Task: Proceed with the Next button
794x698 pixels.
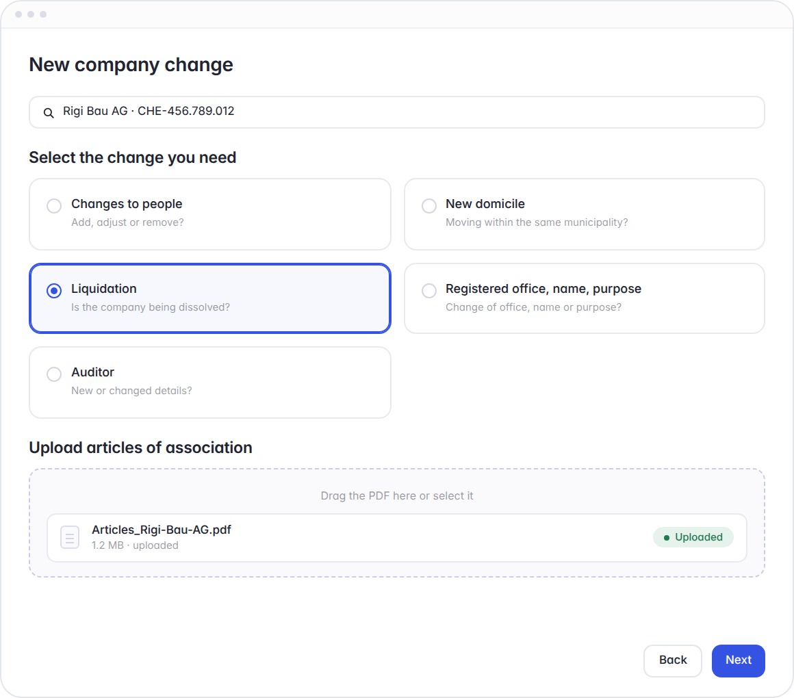Action: tap(739, 660)
